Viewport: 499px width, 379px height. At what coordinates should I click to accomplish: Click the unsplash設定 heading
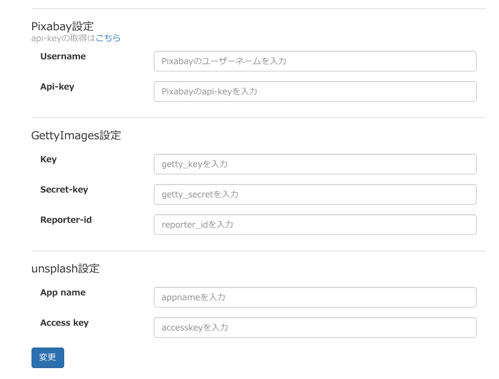65,269
